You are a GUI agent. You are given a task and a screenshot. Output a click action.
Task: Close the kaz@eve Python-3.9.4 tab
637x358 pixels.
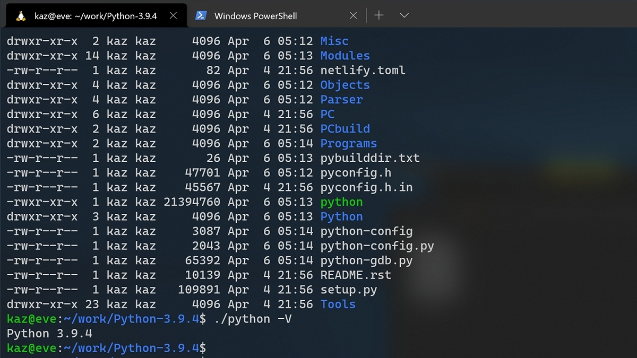173,16
